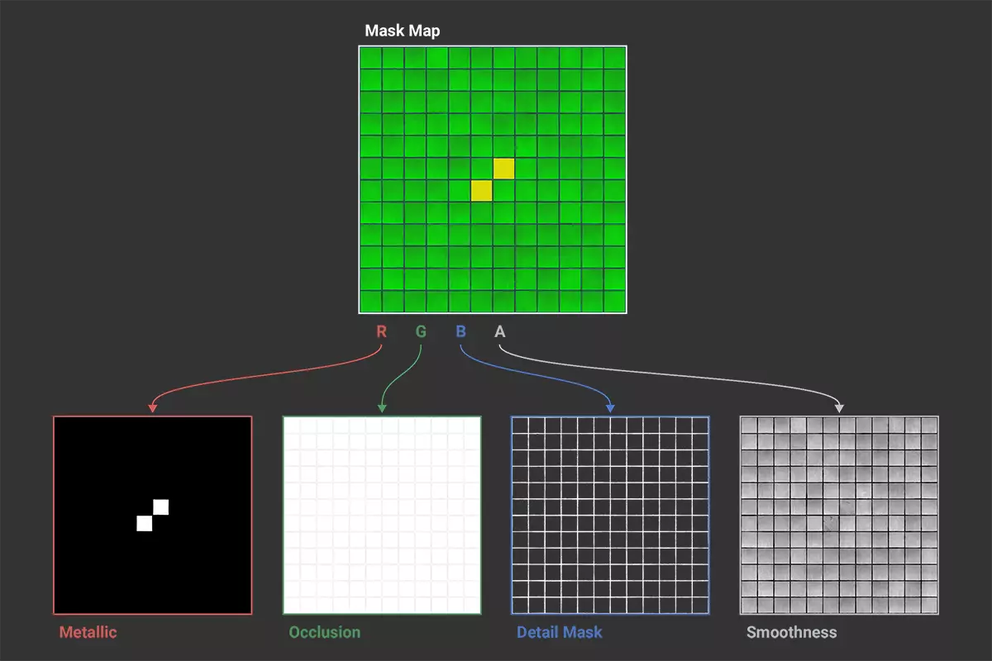Image resolution: width=992 pixels, height=661 pixels.
Task: Choose the white A channel letter
Action: point(499,331)
